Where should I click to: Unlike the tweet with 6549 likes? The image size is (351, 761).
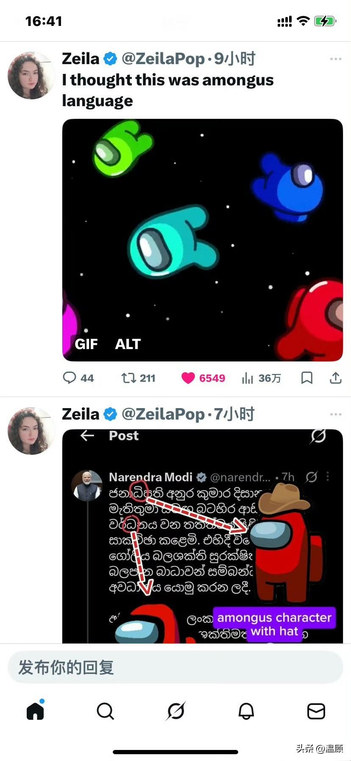point(188,378)
